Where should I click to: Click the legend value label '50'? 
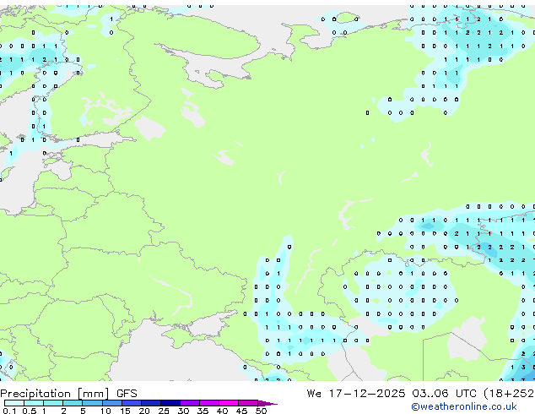coord(261,411)
